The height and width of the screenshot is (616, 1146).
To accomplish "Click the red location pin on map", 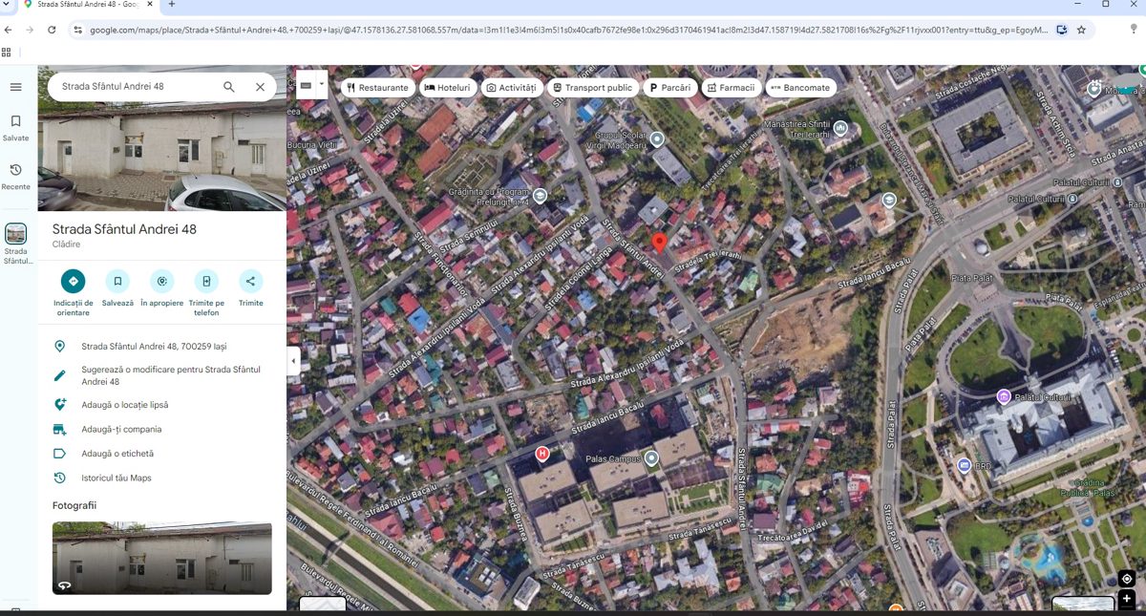I will 659,242.
